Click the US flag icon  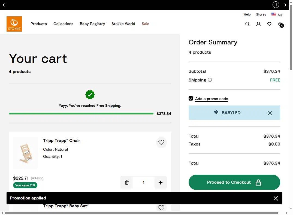pyautogui.click(x=274, y=14)
